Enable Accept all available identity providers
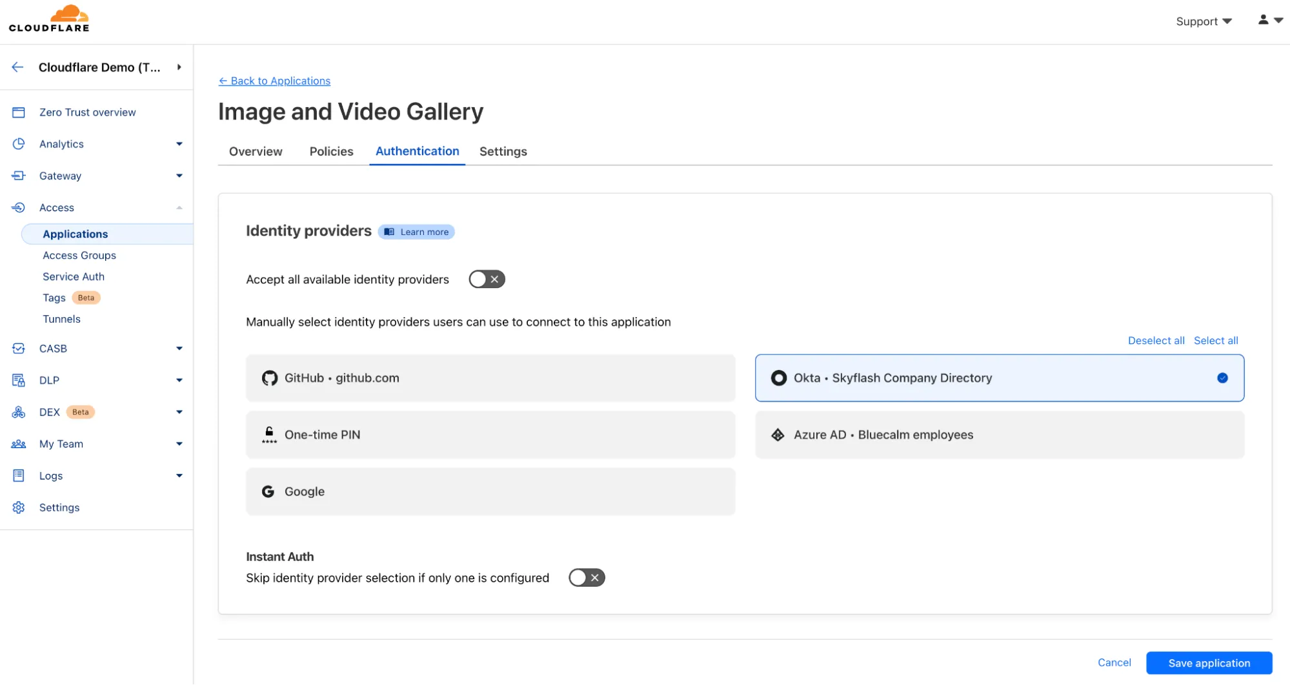 click(x=487, y=279)
